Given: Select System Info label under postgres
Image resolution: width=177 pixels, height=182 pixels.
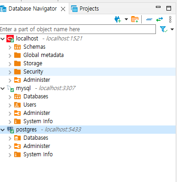Looking at the screenshot, I should pos(38,154).
